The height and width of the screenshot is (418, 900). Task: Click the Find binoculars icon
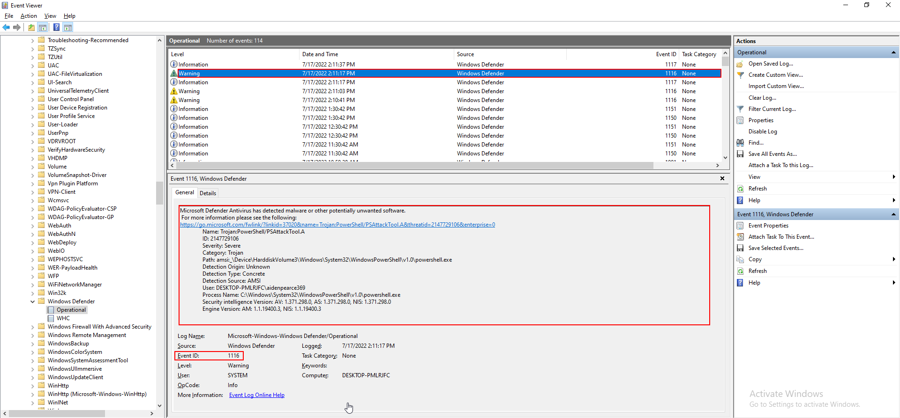(x=740, y=143)
